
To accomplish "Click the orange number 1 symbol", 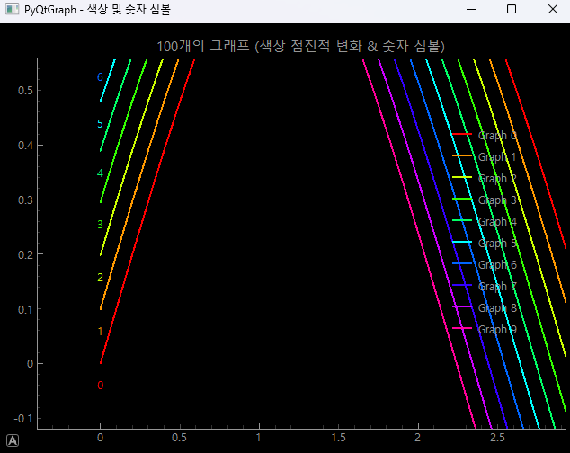I will click(x=101, y=331).
